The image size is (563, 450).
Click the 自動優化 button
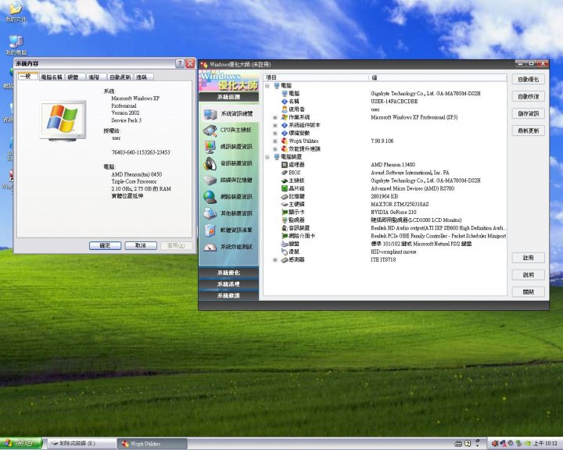pos(529,80)
